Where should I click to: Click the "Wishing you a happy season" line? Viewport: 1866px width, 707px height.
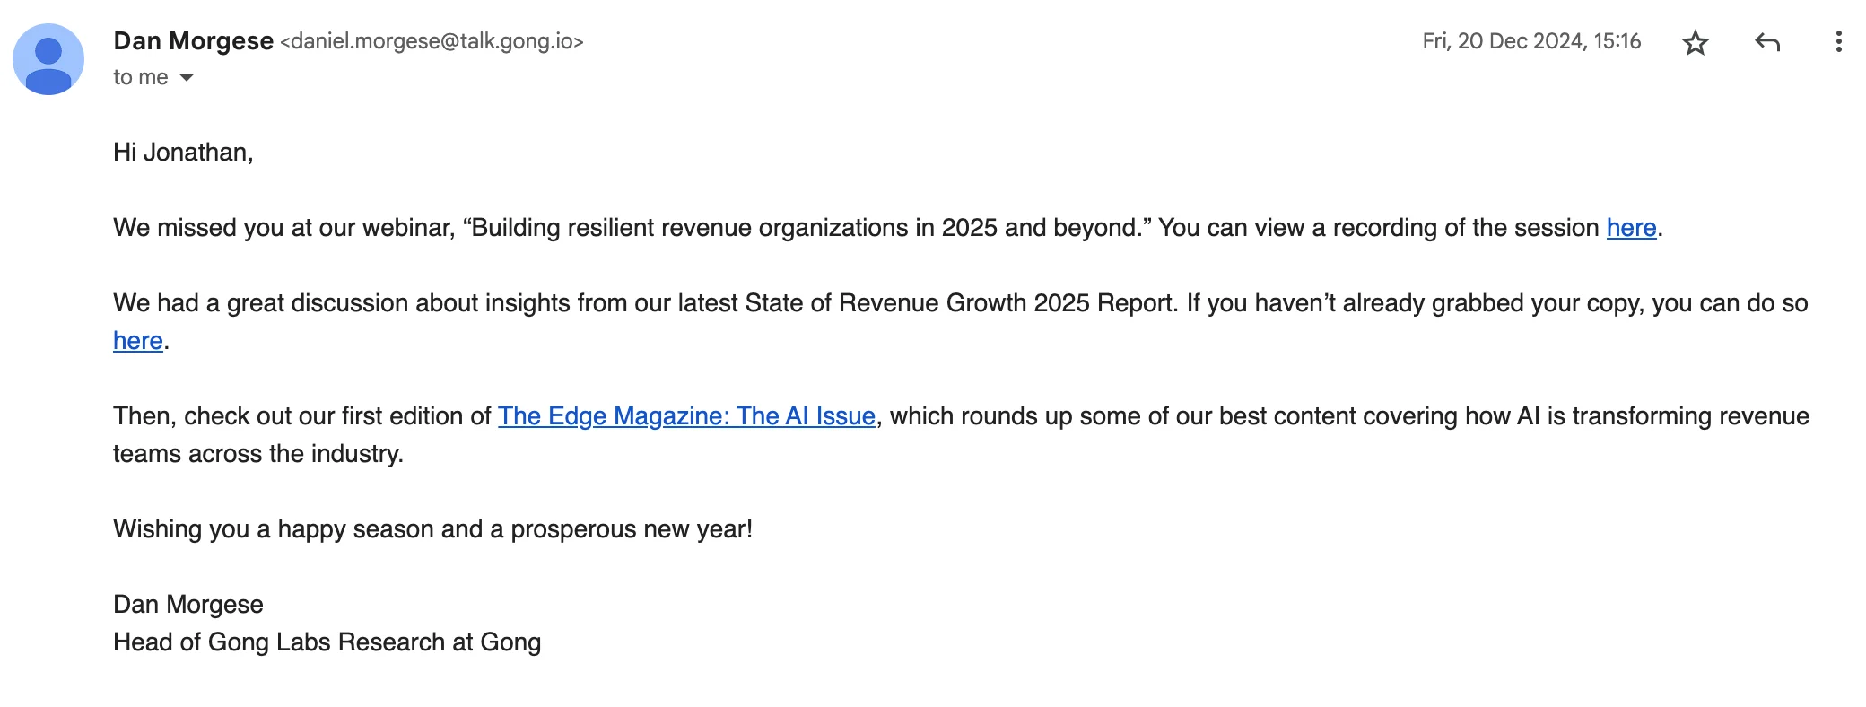[432, 529]
